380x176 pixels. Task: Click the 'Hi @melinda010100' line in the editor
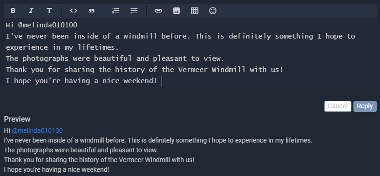41,25
